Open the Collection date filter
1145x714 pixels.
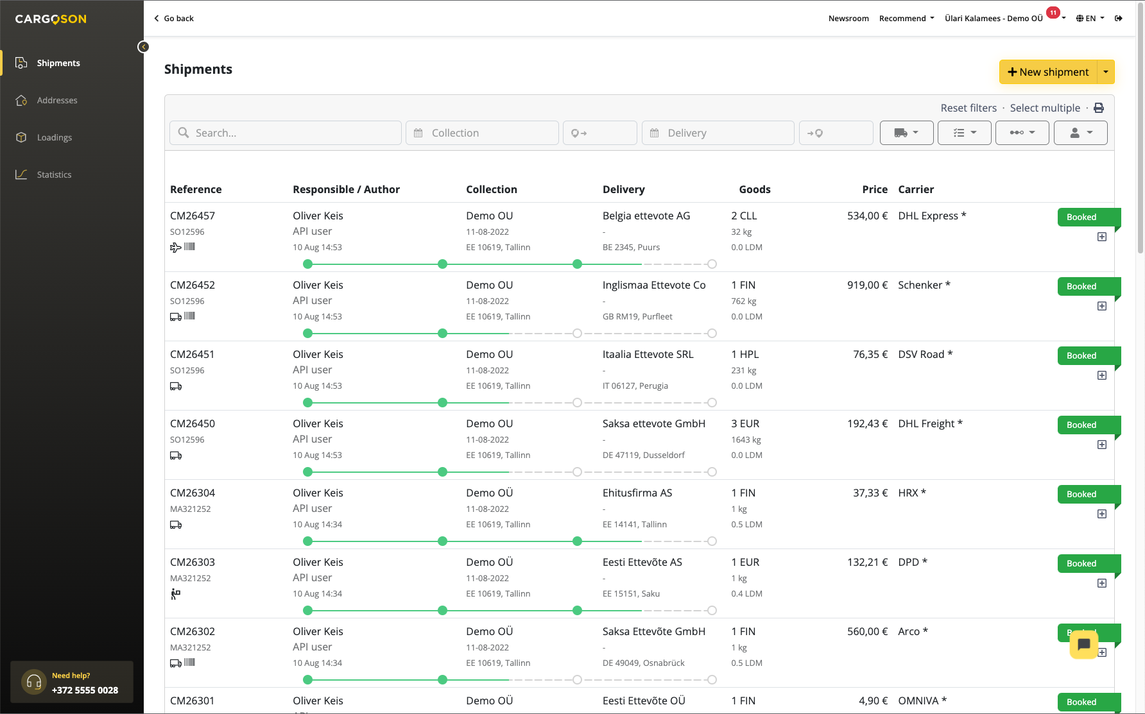click(x=482, y=133)
